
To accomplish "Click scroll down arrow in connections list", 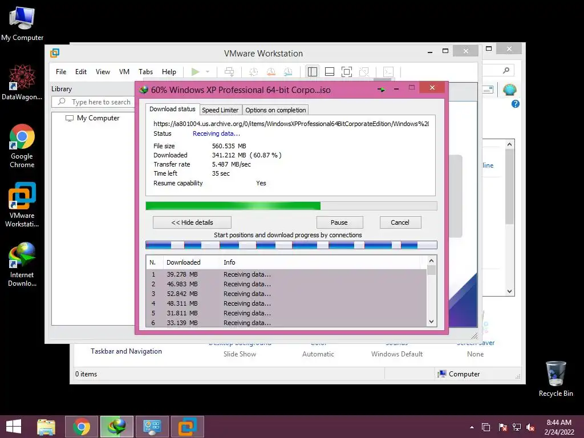I will (431, 322).
